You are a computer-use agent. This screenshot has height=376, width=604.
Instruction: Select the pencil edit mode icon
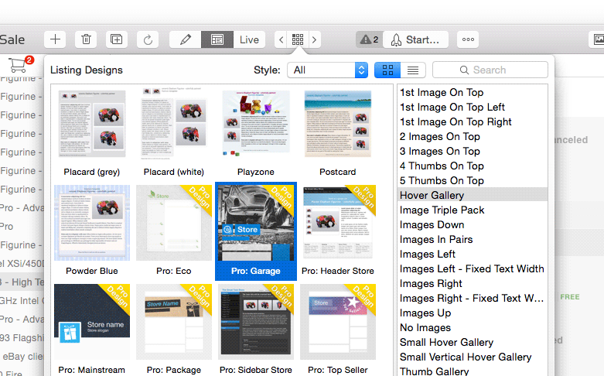click(x=186, y=39)
